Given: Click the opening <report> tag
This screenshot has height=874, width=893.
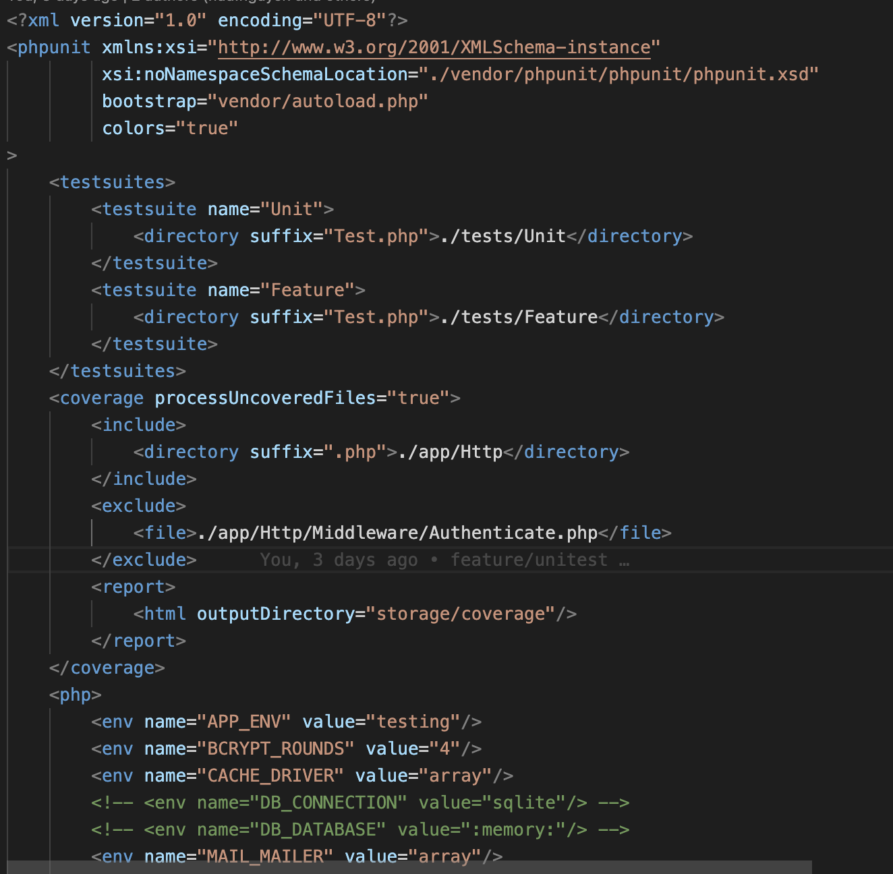Looking at the screenshot, I should (x=134, y=587).
